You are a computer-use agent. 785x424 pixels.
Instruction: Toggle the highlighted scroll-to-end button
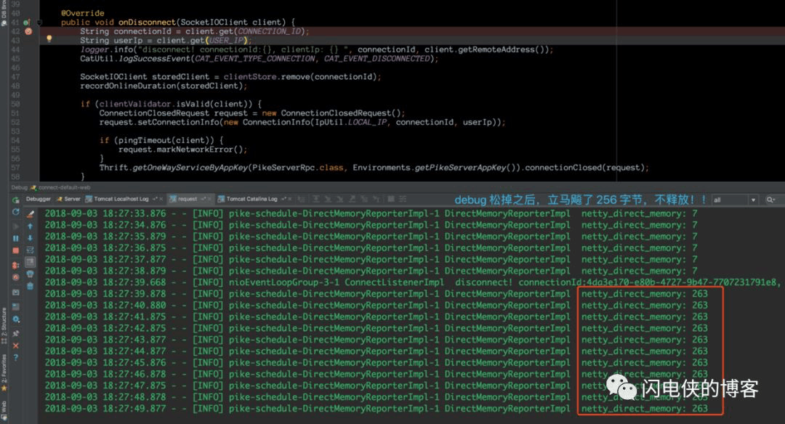tap(30, 262)
